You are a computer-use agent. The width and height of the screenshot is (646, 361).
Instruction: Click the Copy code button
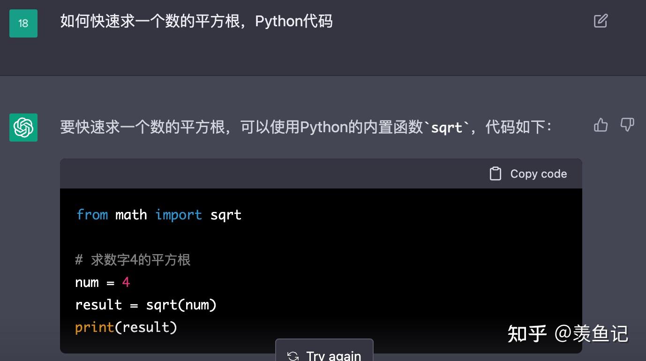pyautogui.click(x=528, y=174)
